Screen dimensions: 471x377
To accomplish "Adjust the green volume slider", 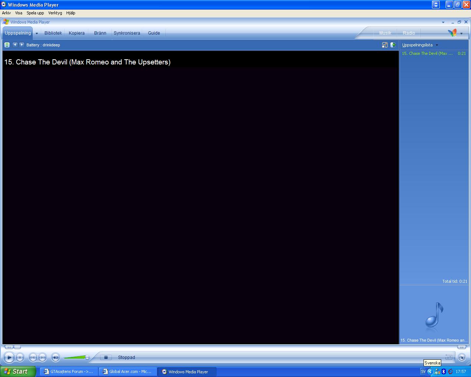I will coord(77,357).
